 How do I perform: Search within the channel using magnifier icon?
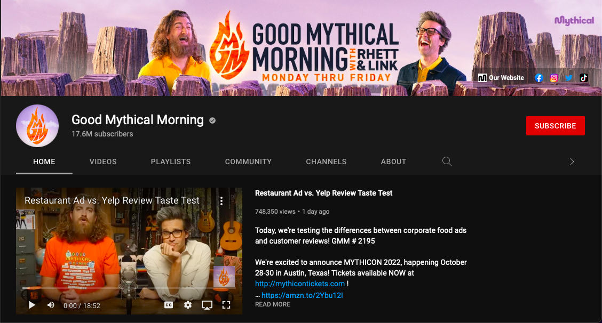[447, 161]
